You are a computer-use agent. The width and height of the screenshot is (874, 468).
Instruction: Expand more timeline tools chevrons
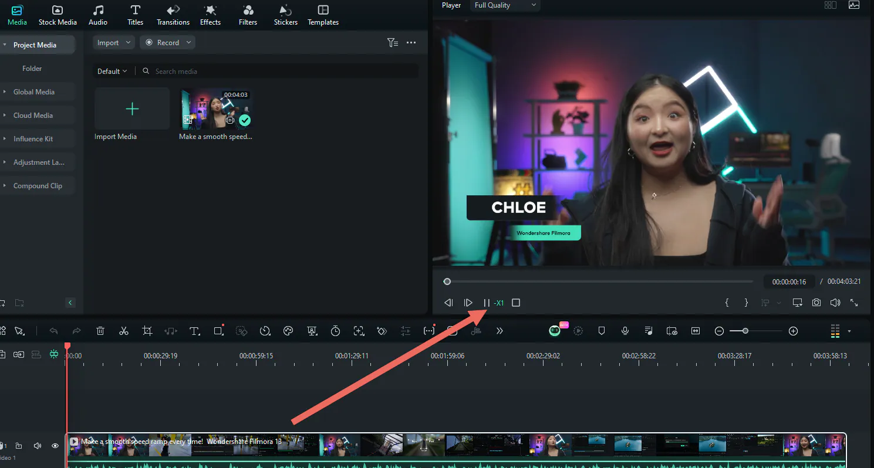coord(500,331)
